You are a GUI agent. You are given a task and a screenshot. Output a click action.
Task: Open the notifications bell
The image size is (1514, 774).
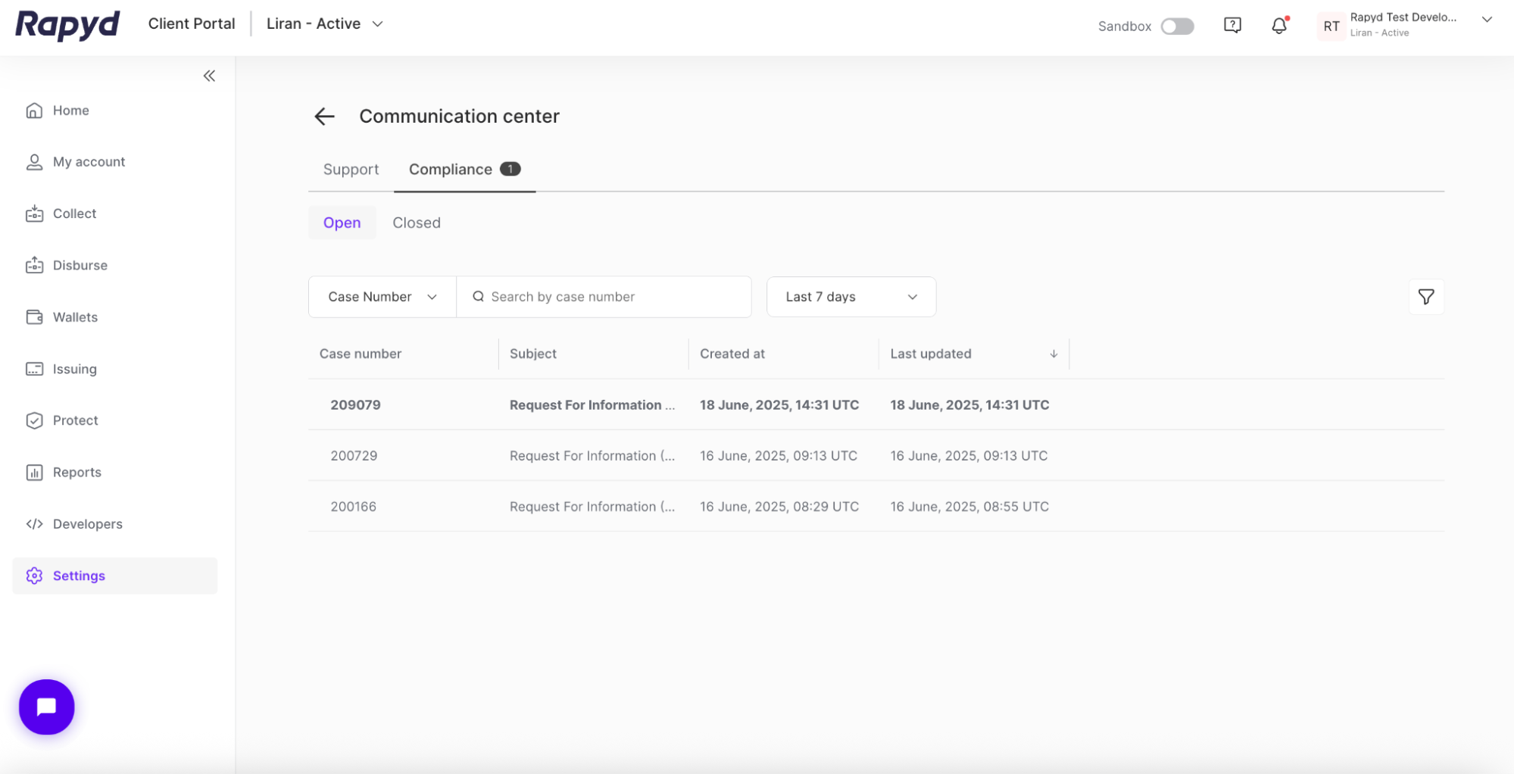1279,25
